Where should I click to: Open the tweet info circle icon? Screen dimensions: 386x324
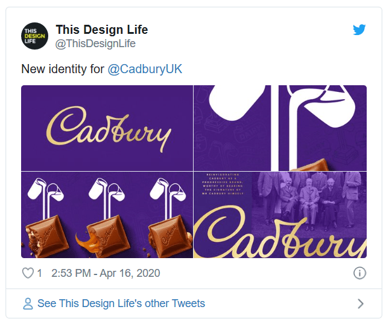359,273
